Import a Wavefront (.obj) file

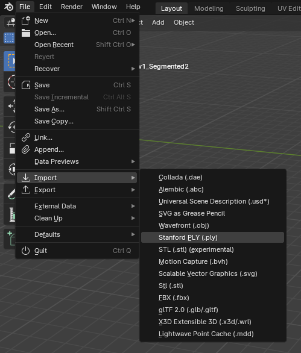pyautogui.click(x=212, y=225)
